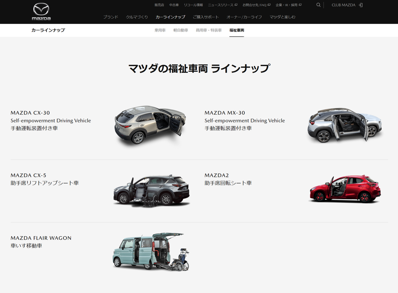Click the カーラインナップ sub-header title

pos(48,30)
